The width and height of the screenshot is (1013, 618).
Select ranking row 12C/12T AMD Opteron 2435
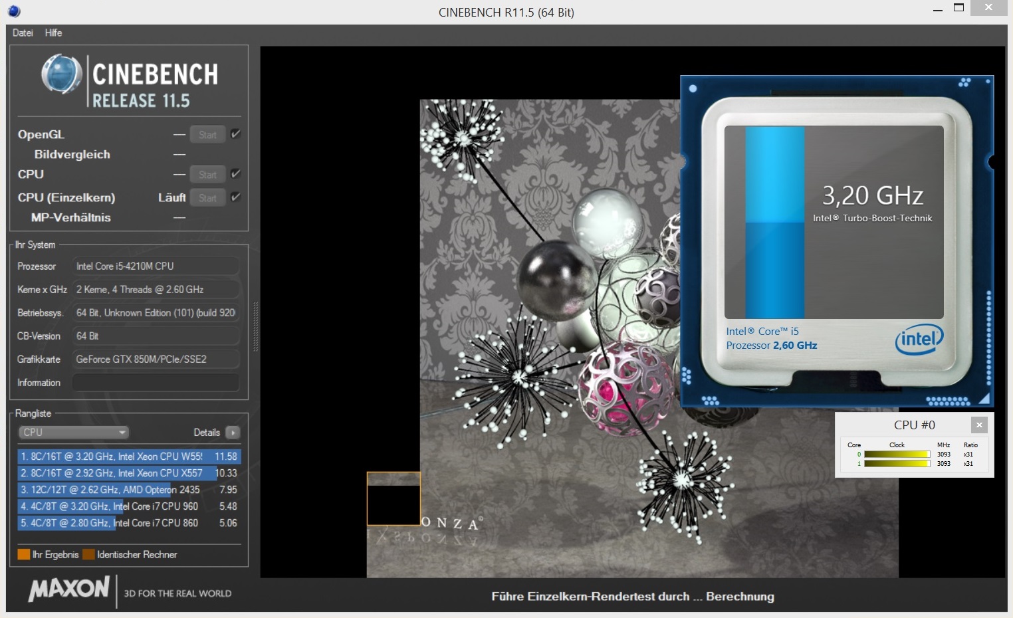pos(129,490)
